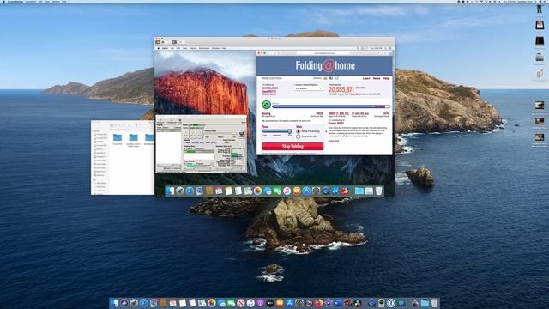The width and height of the screenshot is (549, 309).
Task: Open the Apple menu in the top menu bar
Action: coord(3,2)
